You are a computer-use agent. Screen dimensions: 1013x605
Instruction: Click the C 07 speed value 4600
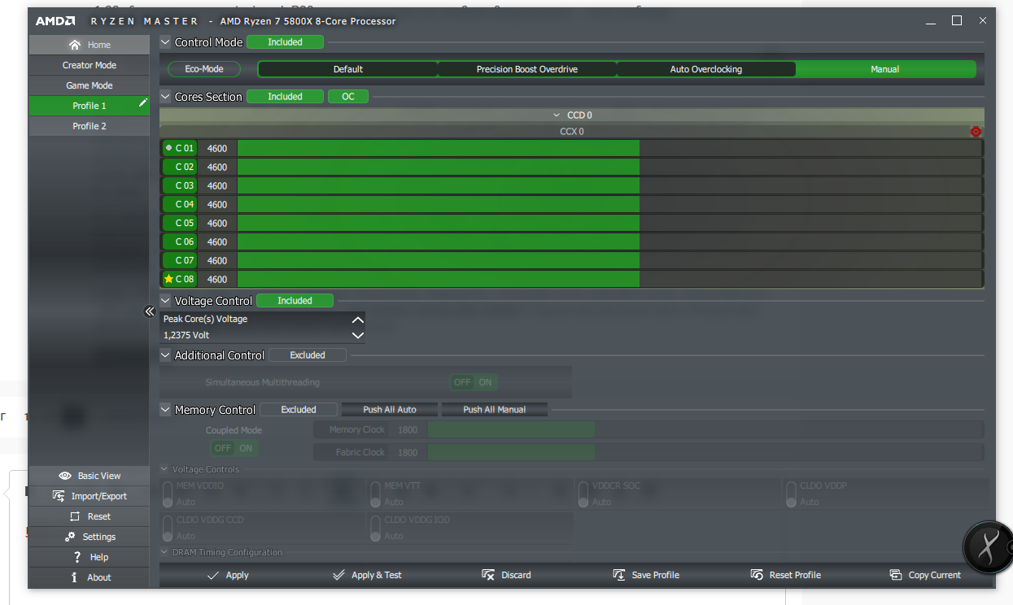click(217, 260)
